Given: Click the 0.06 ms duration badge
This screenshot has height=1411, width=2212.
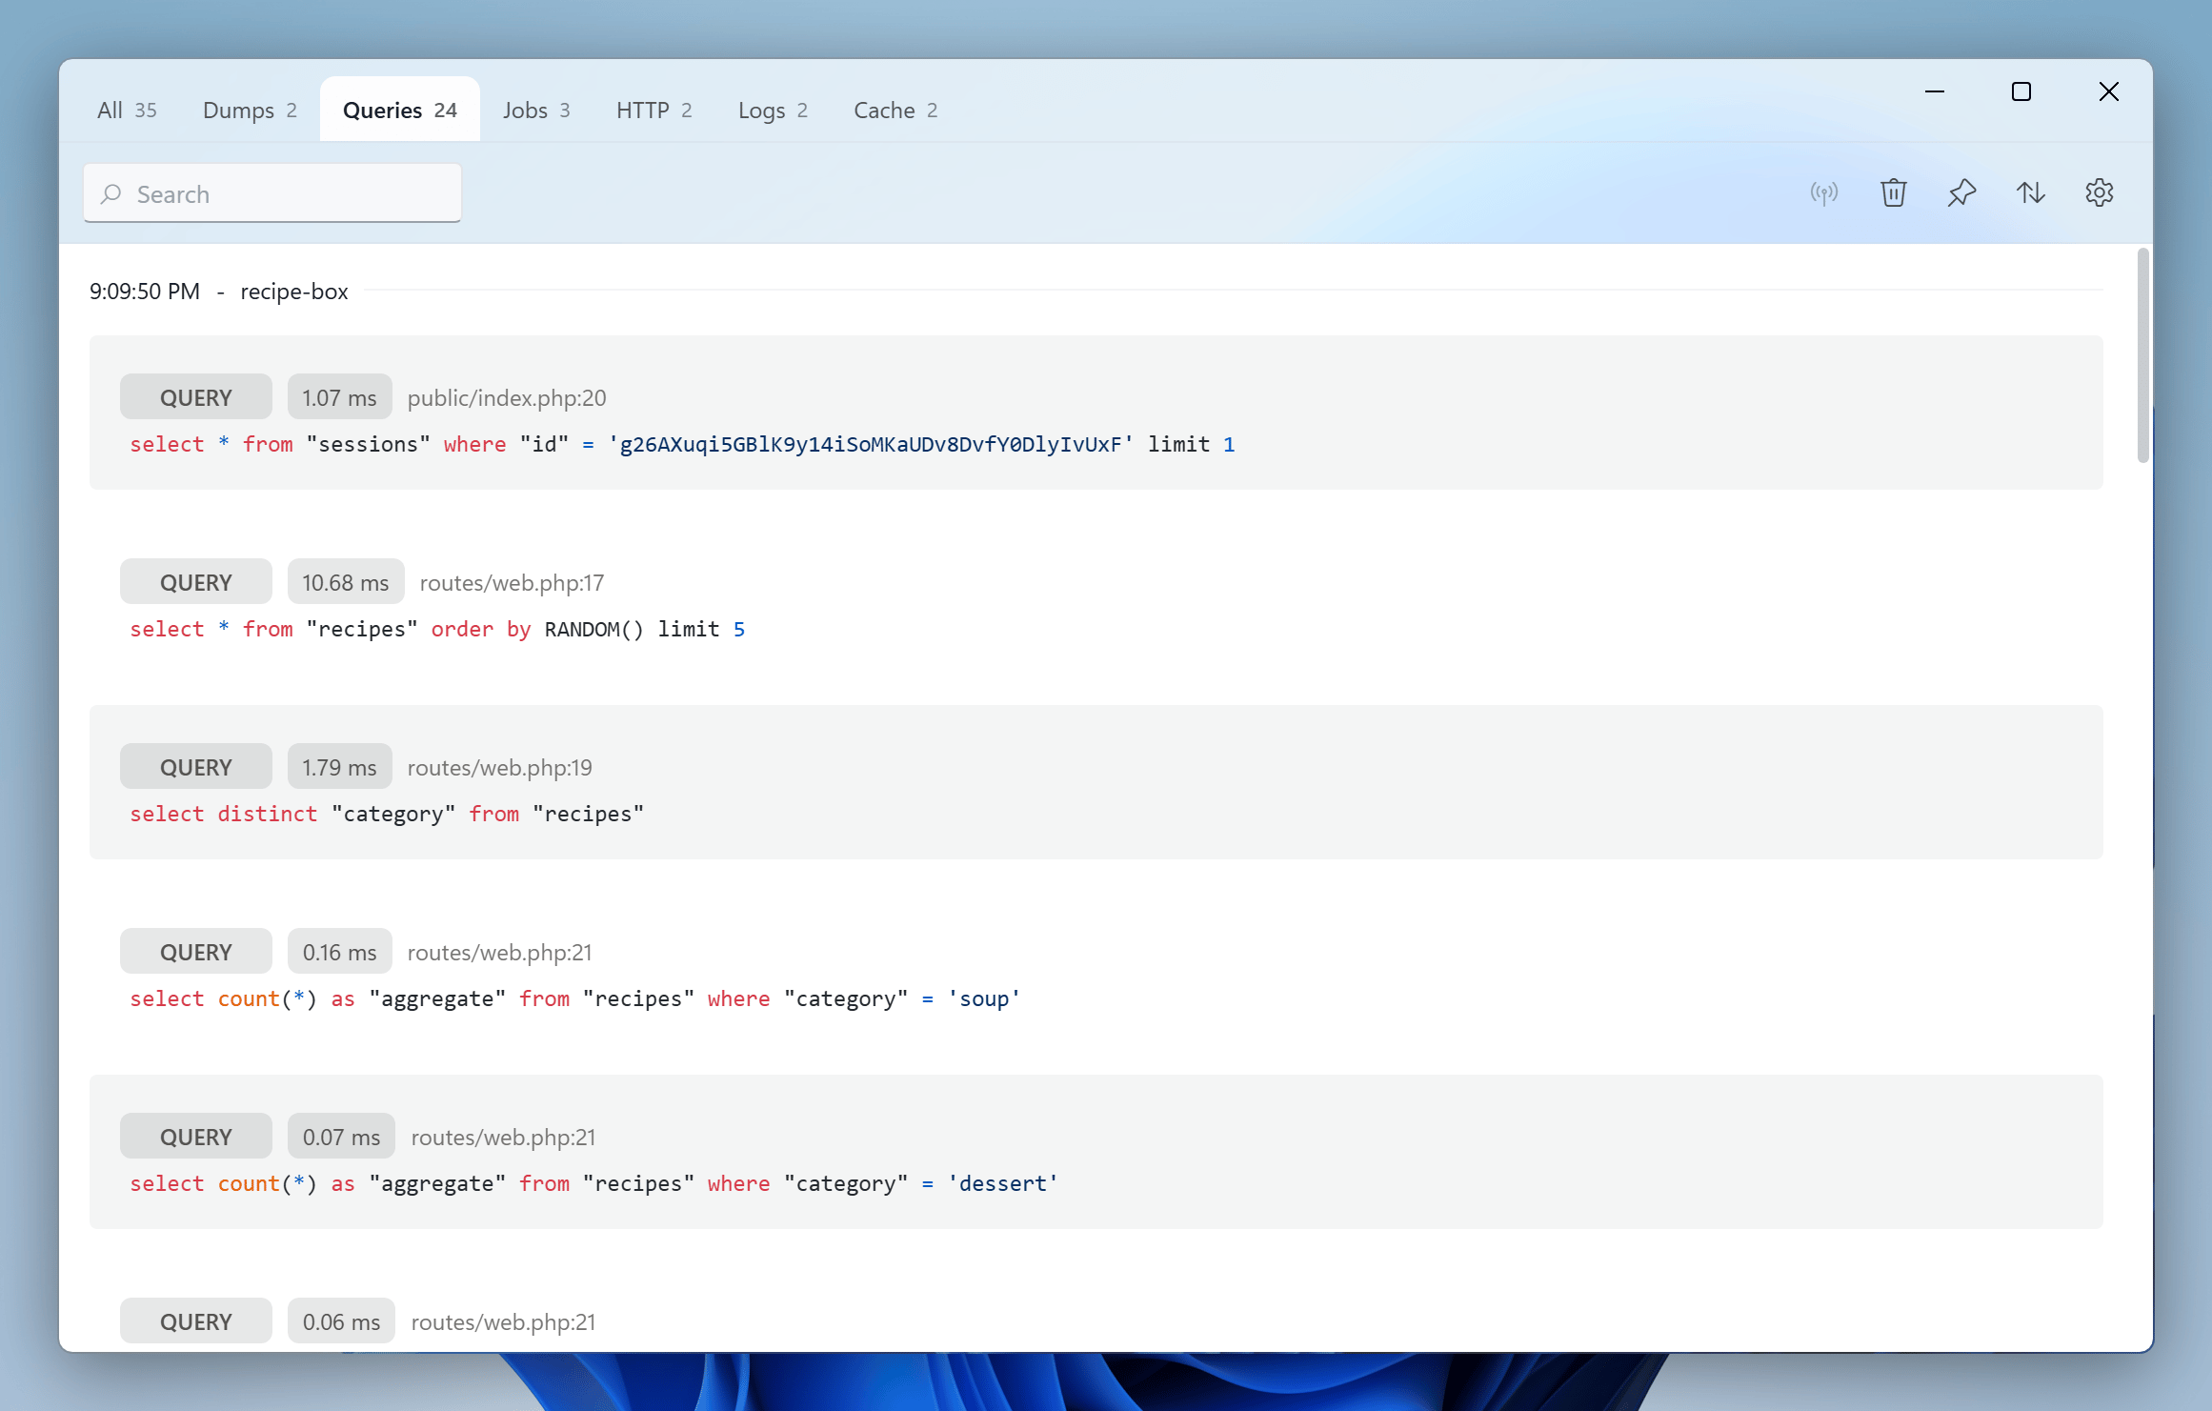Looking at the screenshot, I should click(341, 1321).
